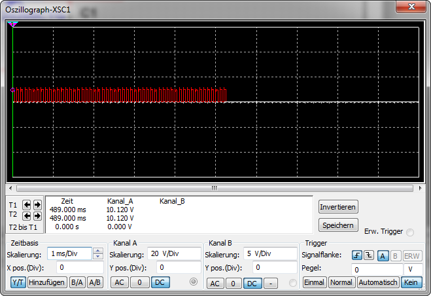Set Kanal B coupling to 0
The width and height of the screenshot is (431, 296).
(x=233, y=284)
